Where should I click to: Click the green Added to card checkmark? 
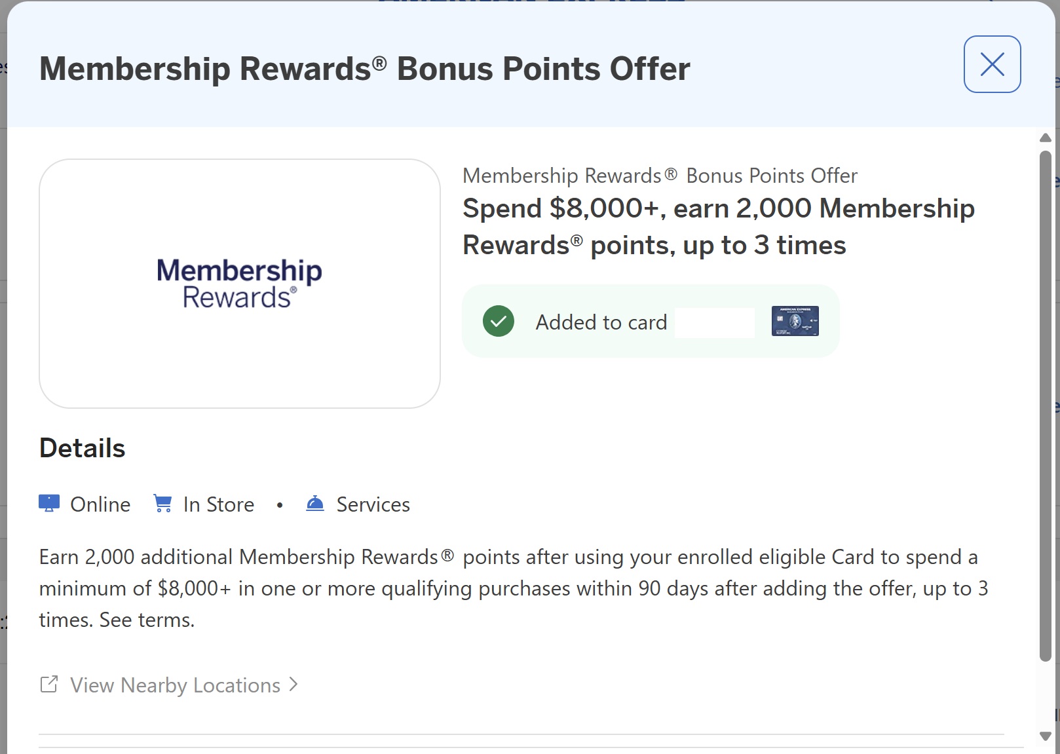[498, 321]
